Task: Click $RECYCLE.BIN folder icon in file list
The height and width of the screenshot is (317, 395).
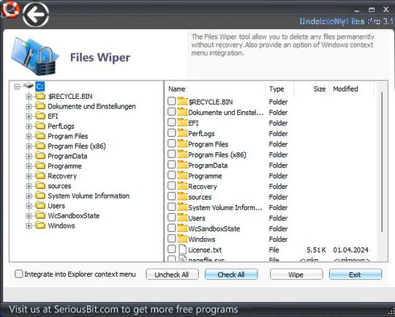Action: pos(182,101)
